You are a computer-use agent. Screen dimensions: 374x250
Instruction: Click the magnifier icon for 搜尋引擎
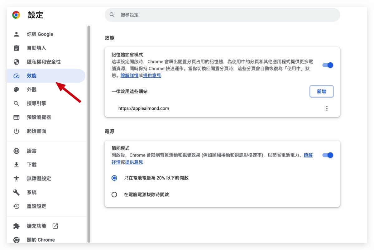click(x=17, y=103)
